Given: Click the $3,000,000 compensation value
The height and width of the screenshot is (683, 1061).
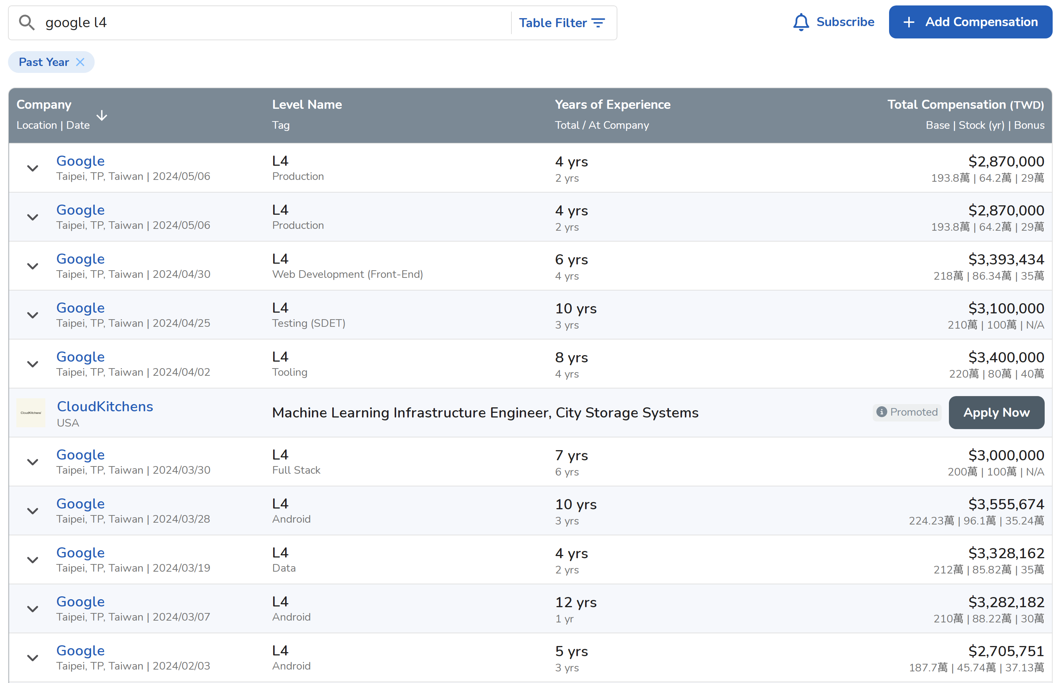Looking at the screenshot, I should (x=1006, y=456).
